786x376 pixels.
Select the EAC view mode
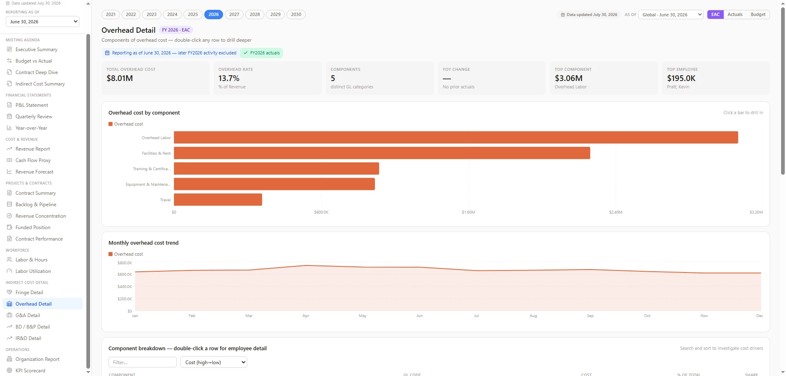click(715, 14)
